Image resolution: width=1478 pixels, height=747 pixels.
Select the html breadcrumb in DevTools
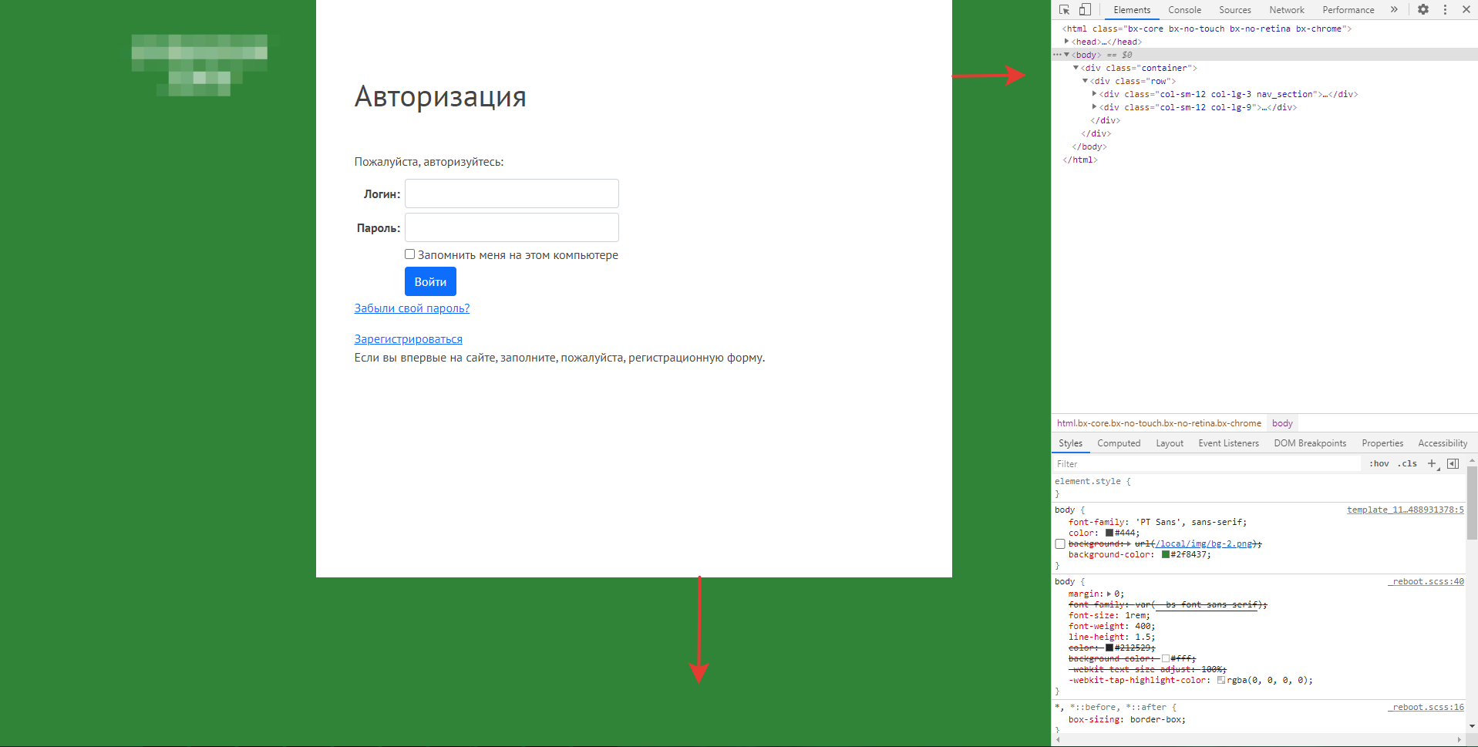1159,423
